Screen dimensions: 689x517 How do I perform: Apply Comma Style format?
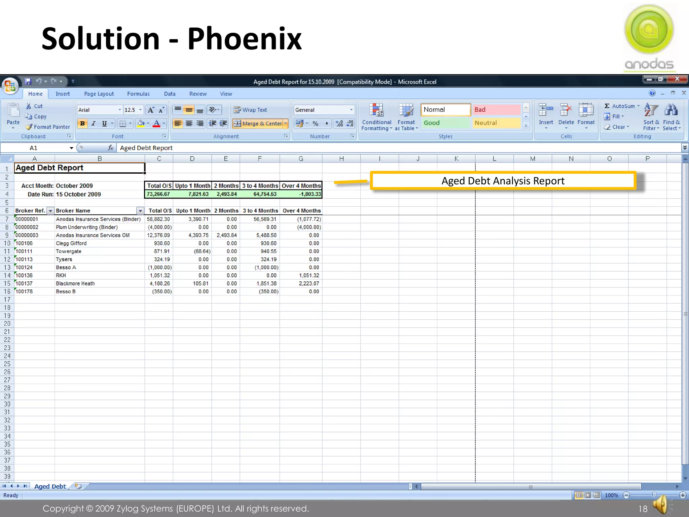pos(327,124)
